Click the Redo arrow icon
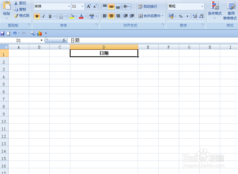The width and height of the screenshot is (238, 174). pyautogui.click(x=24, y=33)
